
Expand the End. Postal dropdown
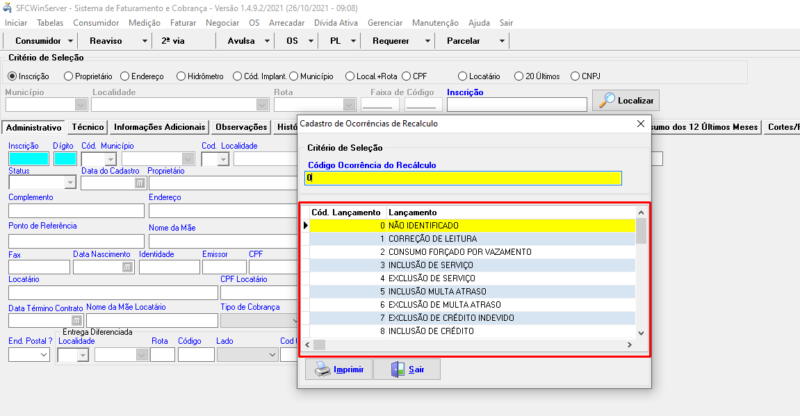44,355
